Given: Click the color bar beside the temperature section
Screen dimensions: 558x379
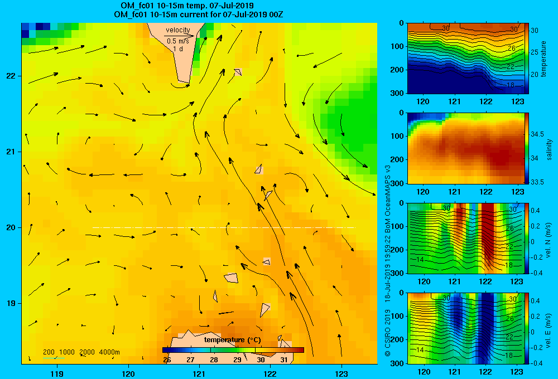Looking at the screenshot, I should (527, 59).
